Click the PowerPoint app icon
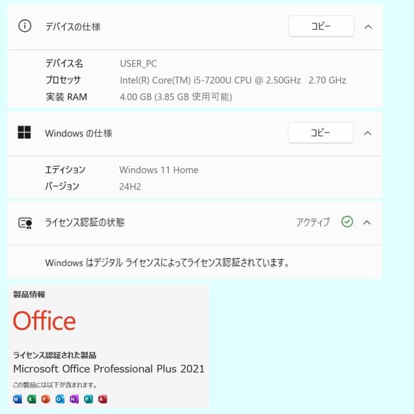414x414 pixels. [x=46, y=399]
